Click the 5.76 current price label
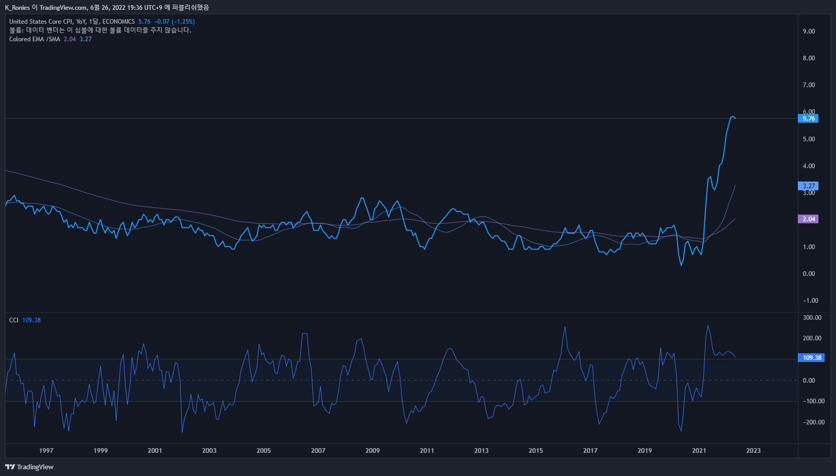 (808, 119)
